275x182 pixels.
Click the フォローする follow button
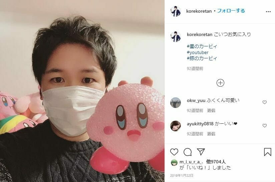pos(231,11)
